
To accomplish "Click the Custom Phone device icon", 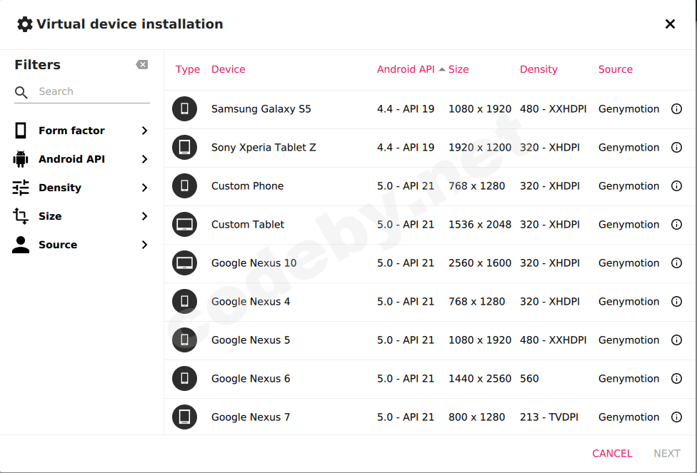I will (x=184, y=186).
